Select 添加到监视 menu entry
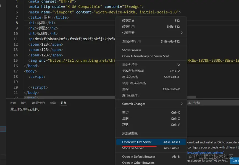The image size is (239, 165). [x=151, y=133]
